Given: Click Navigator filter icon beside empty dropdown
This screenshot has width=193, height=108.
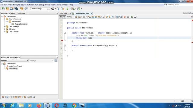Looking at the screenshot, I should click(55, 61).
